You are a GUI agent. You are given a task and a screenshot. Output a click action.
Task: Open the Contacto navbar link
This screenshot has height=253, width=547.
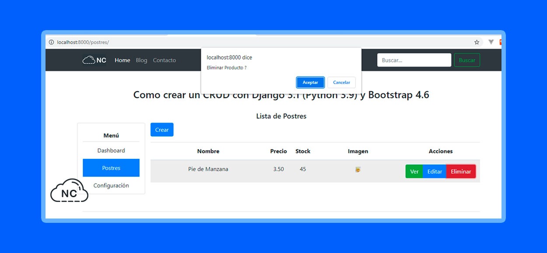165,60
